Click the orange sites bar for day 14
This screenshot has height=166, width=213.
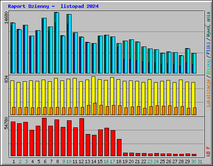95,109
